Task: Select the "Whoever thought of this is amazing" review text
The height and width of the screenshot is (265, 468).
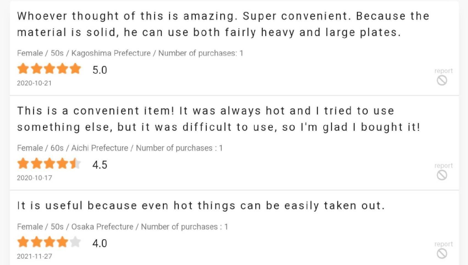Action: point(223,24)
